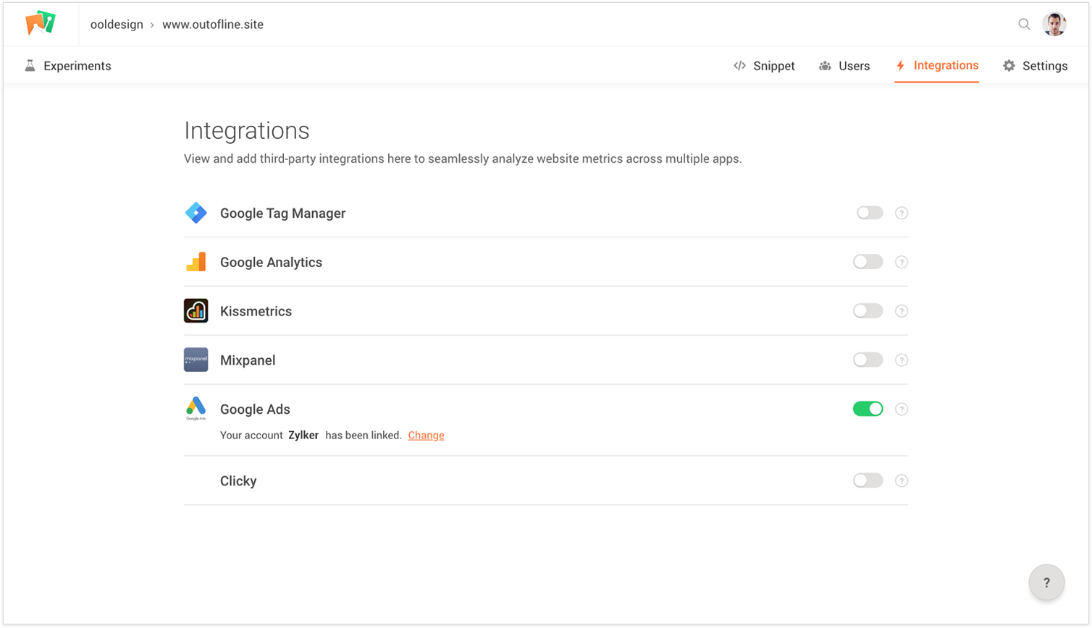Click the Kissmetrics logo icon
This screenshot has height=628, width=1092.
pyautogui.click(x=196, y=311)
